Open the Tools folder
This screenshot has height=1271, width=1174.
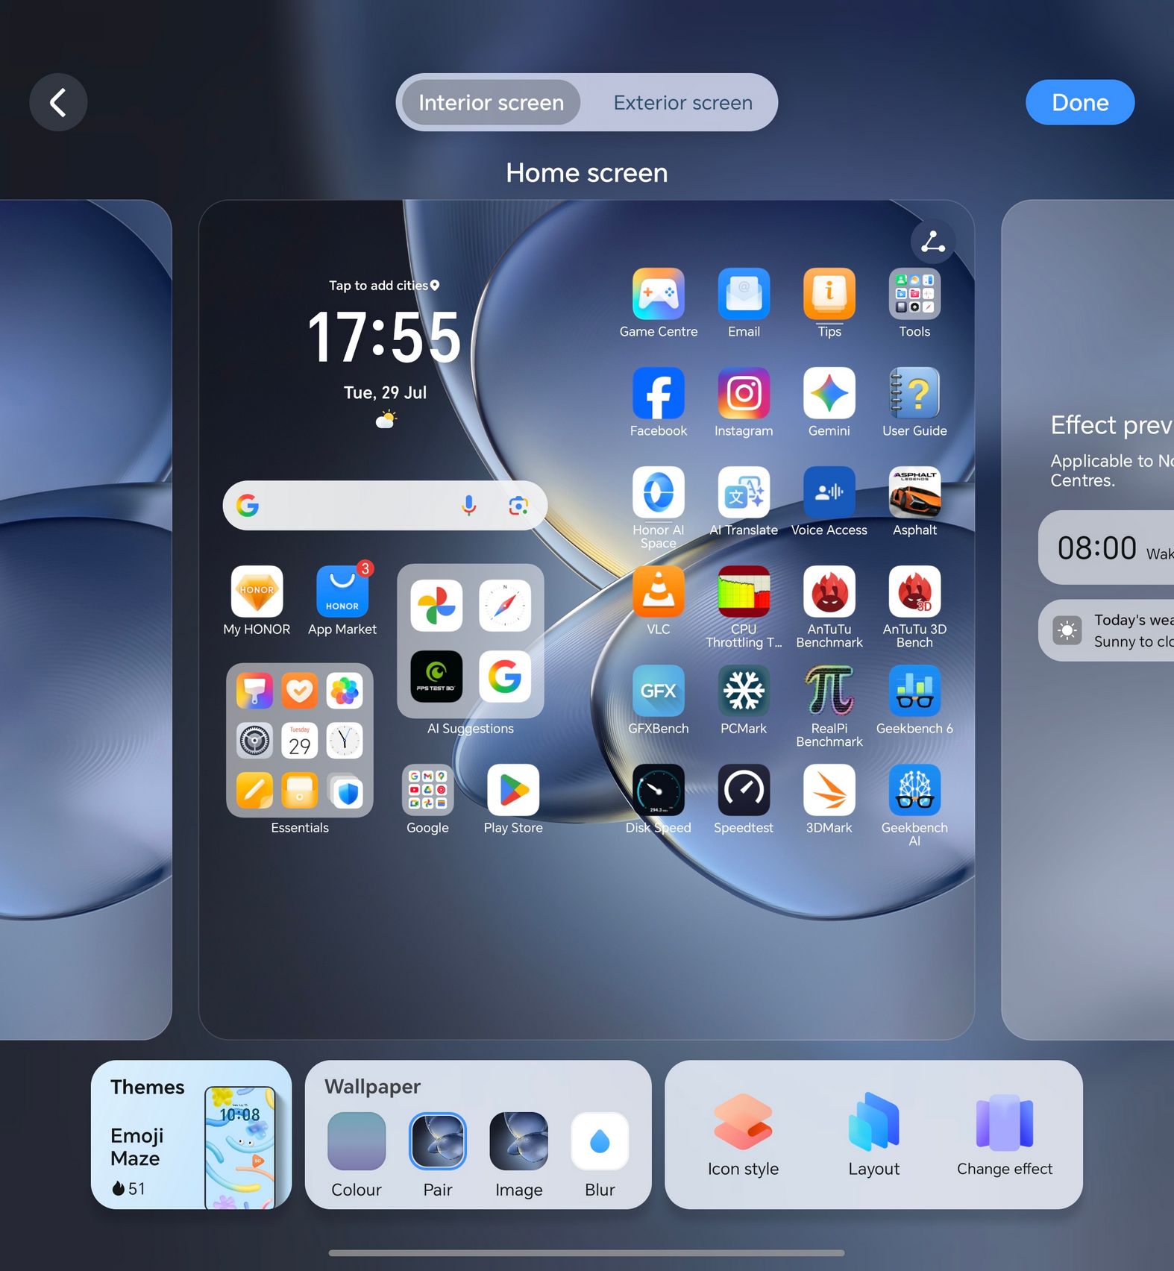[x=914, y=294]
